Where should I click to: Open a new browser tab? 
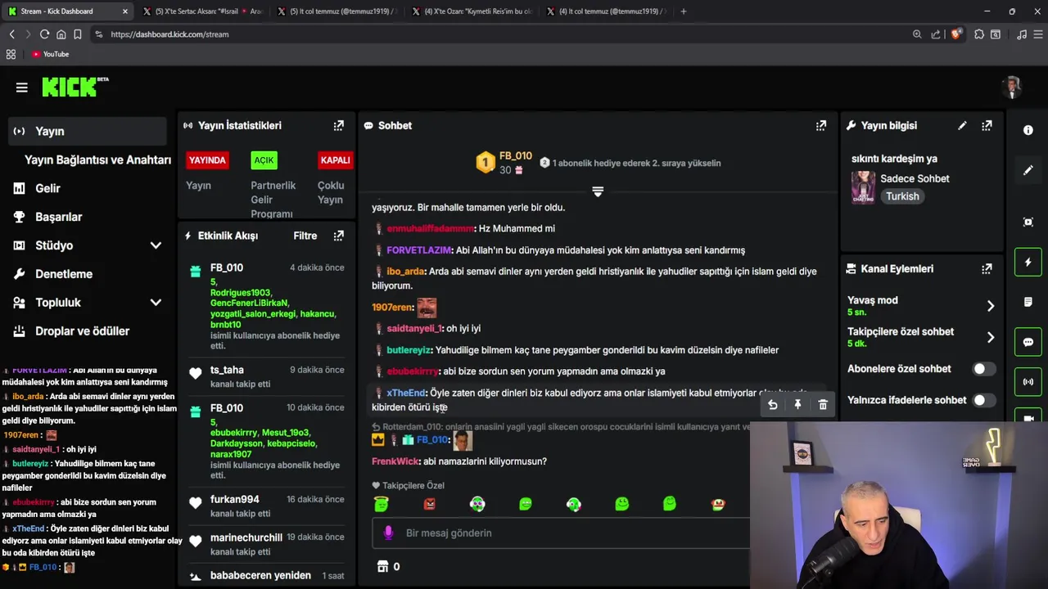click(x=684, y=11)
